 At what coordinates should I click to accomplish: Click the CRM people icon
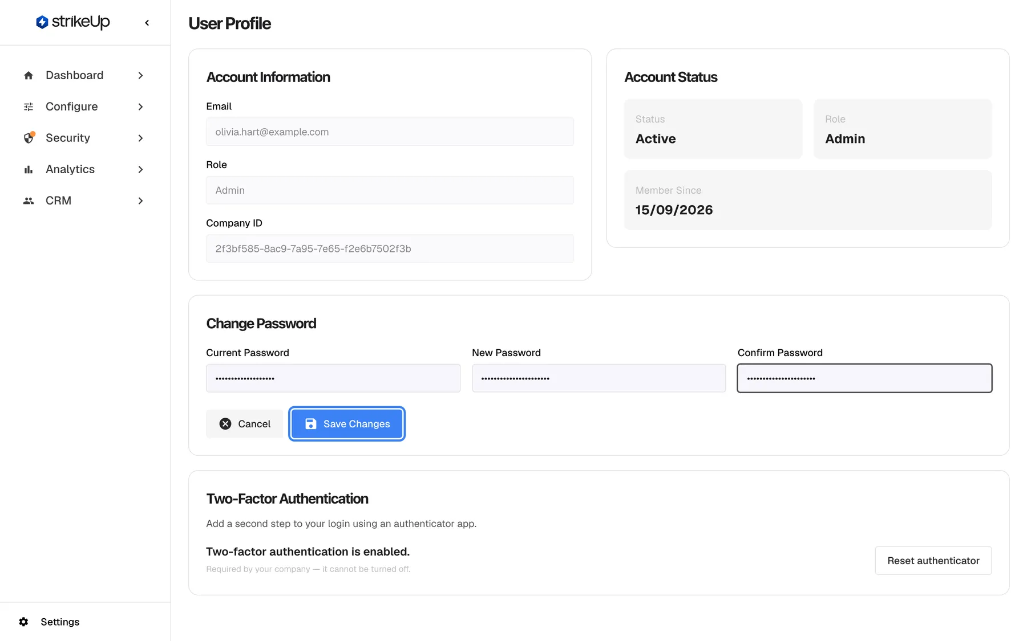[29, 201]
